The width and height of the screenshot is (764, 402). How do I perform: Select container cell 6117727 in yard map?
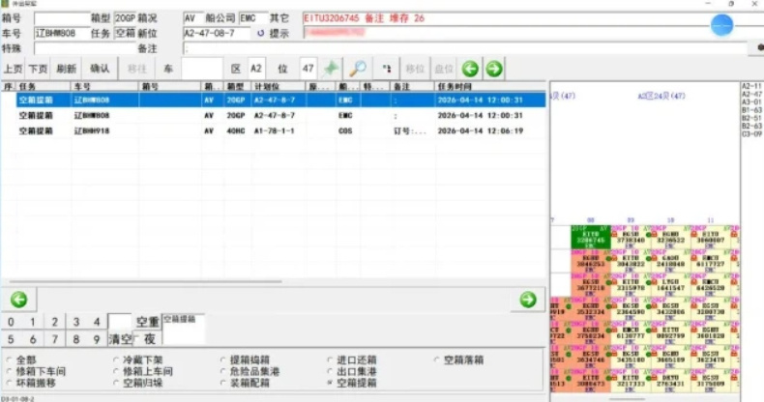tap(711, 261)
